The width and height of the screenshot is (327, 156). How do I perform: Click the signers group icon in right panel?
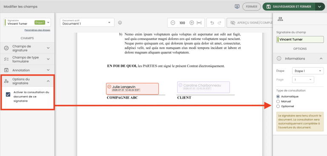pyautogui.click(x=280, y=19)
